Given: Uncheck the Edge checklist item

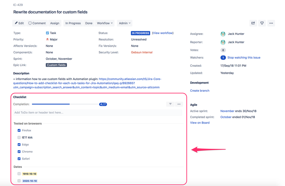Looking at the screenshot, I should 19,145.
